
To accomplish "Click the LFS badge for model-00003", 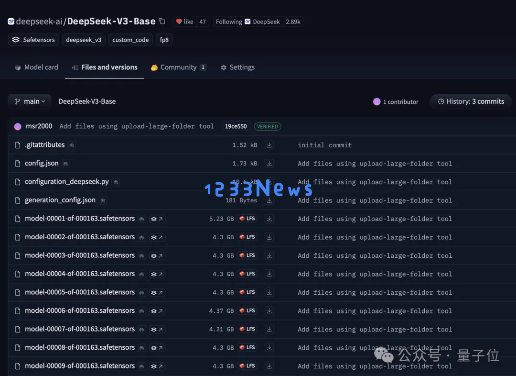I will pos(247,255).
